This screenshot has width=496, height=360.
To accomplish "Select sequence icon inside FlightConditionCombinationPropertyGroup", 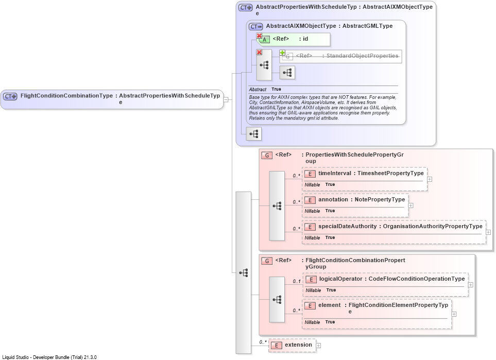I will [277, 299].
